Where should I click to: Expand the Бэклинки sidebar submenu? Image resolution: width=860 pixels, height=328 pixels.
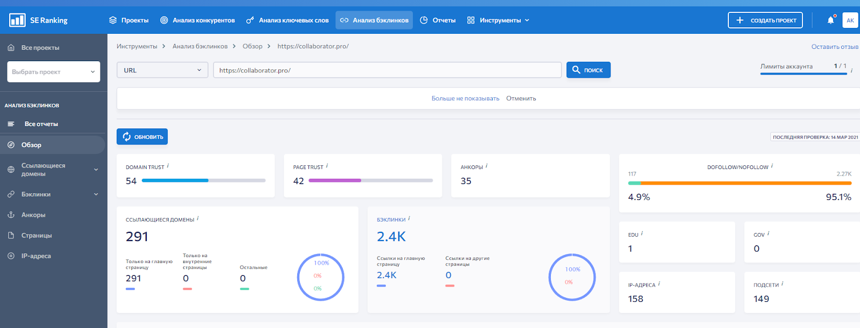coord(96,194)
